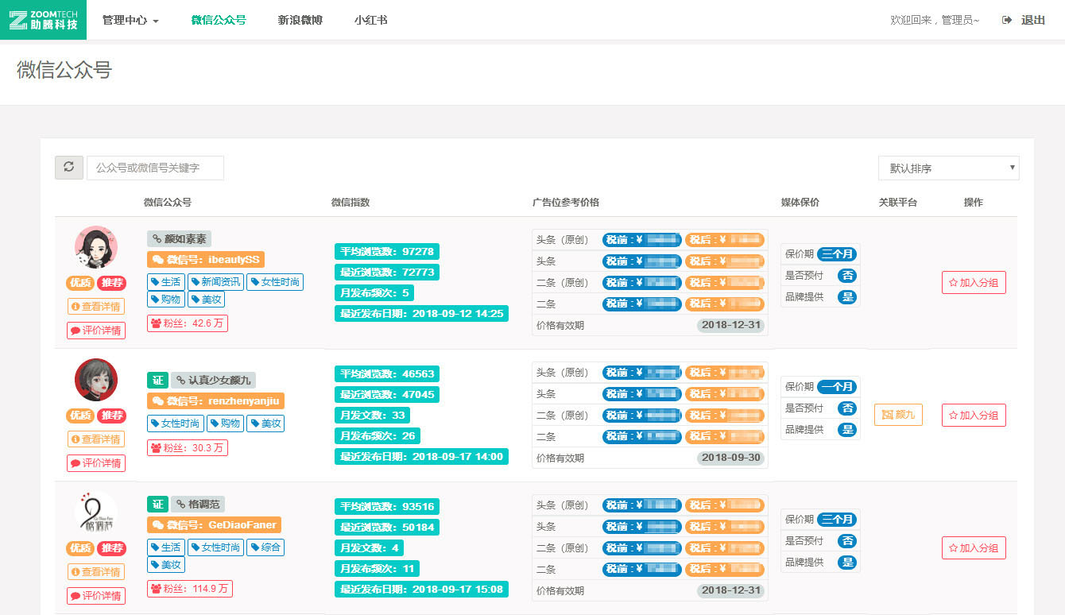
Task: Click the refresh icon beside search box
Action: [69, 168]
